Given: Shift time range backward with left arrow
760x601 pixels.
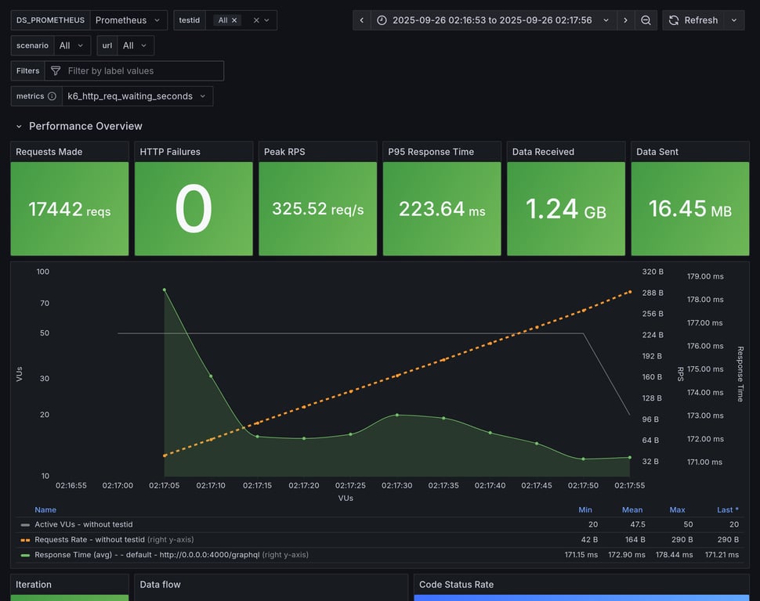Looking at the screenshot, I should [x=361, y=20].
